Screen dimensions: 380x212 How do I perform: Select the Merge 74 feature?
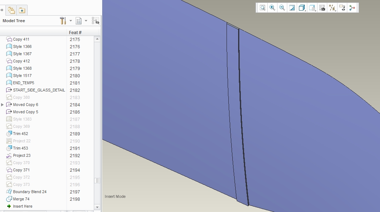coord(21,199)
